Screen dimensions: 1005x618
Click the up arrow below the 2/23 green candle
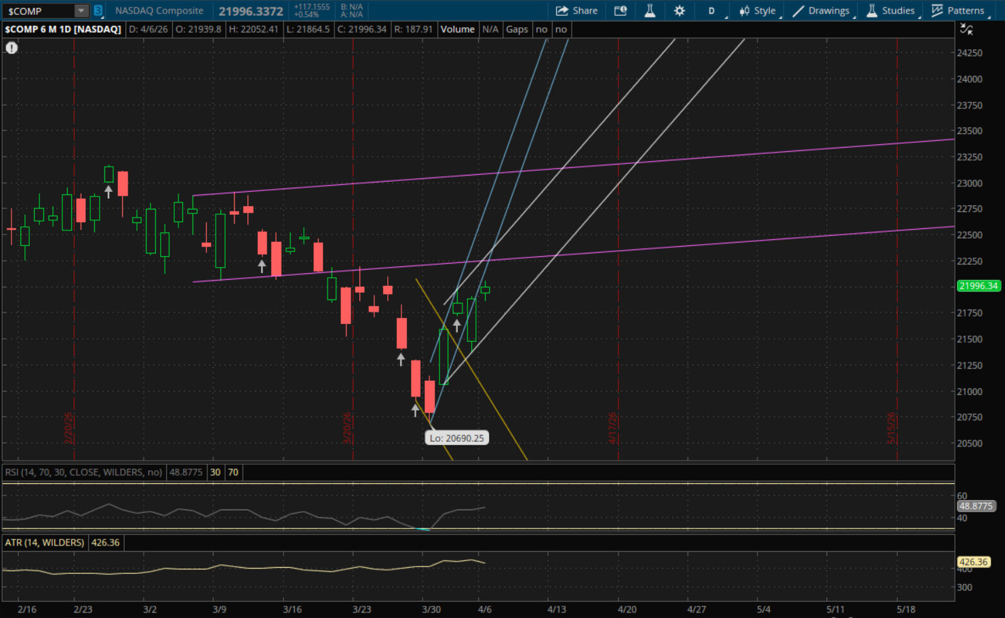coord(109,192)
